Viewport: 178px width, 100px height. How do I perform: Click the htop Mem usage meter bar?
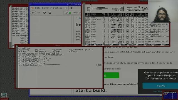106,9
